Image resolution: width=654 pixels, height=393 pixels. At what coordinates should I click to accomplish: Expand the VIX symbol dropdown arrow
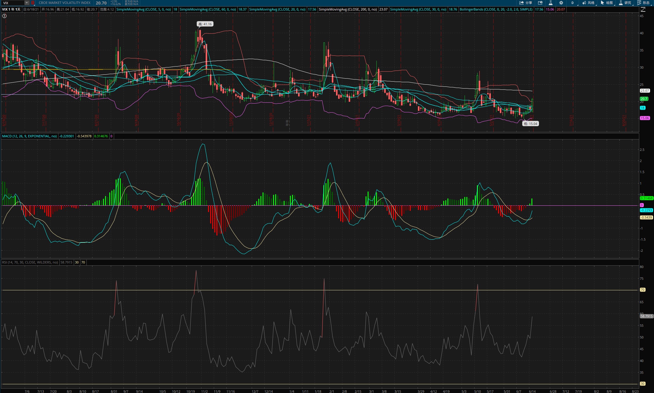[26, 3]
